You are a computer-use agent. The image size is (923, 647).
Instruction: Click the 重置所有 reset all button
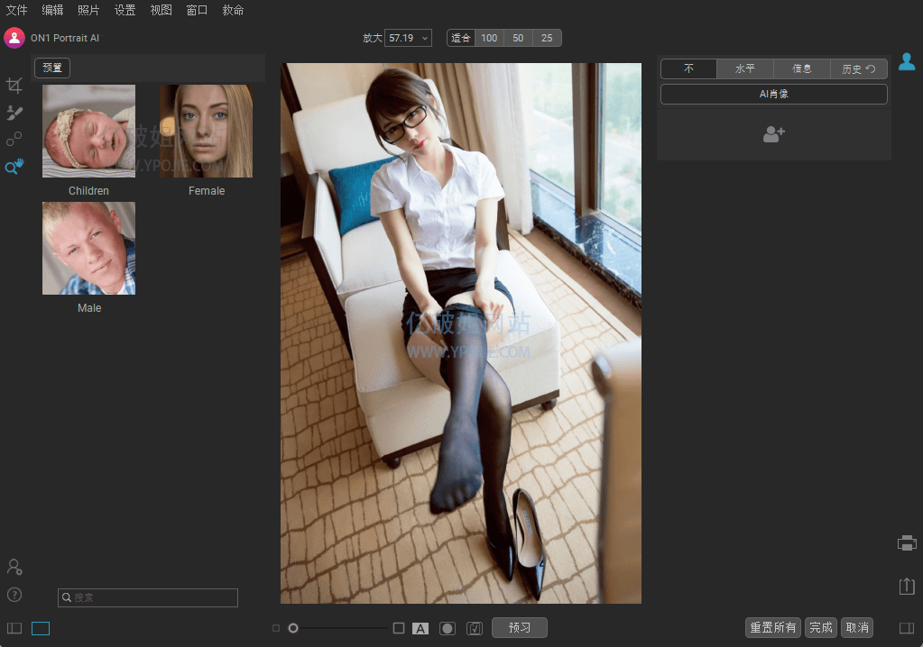pos(772,627)
